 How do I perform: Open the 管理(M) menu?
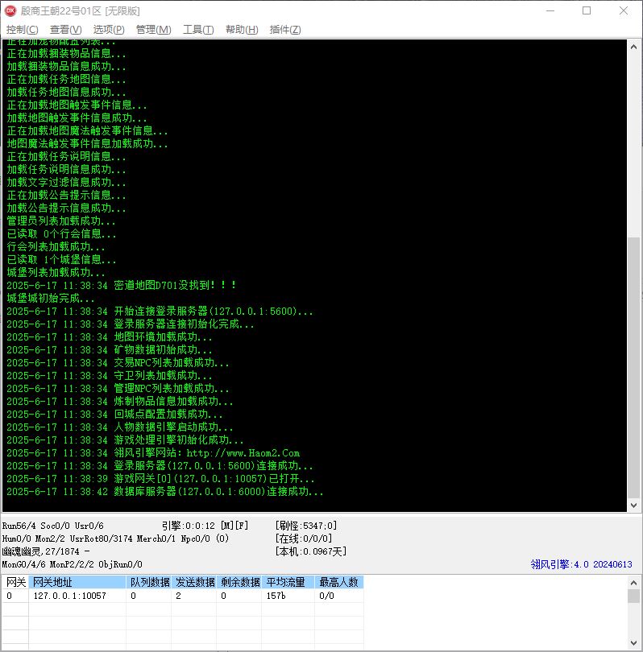[153, 30]
